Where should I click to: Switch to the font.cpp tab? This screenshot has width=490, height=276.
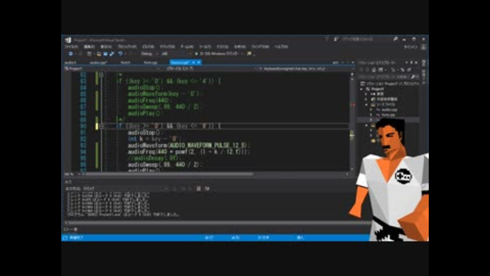(150, 62)
